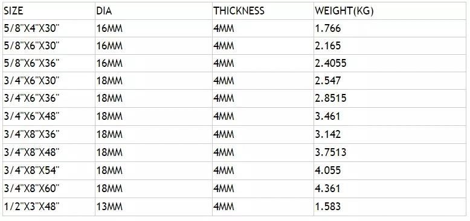
Task: Click the 3/4"X8"X60" size cell
Action: (49, 188)
